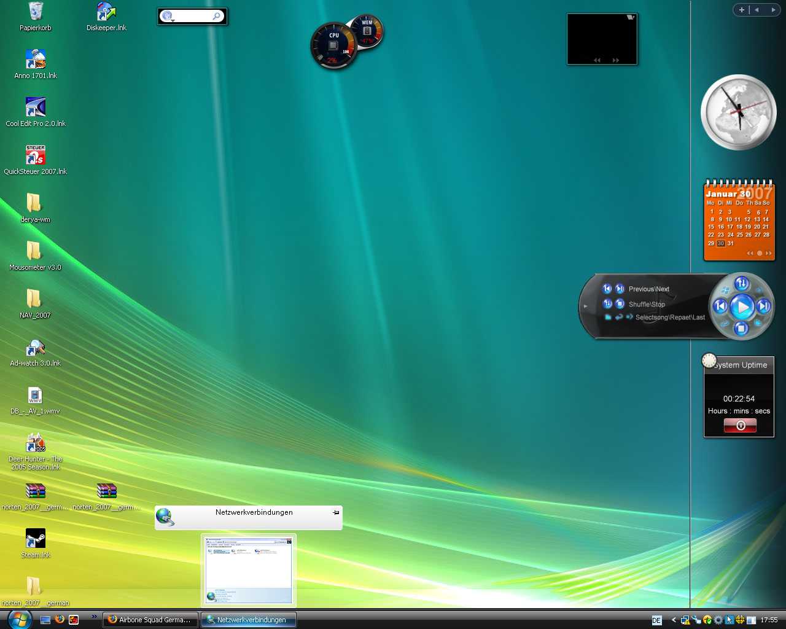Open Anno 1701 desktop shortcut
The image size is (786, 629).
click(36, 60)
